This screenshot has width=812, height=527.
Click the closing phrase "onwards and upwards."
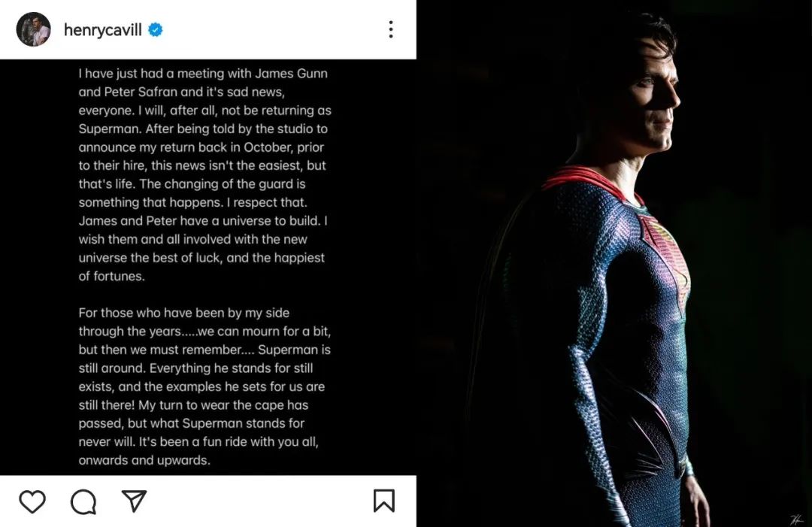coord(144,460)
